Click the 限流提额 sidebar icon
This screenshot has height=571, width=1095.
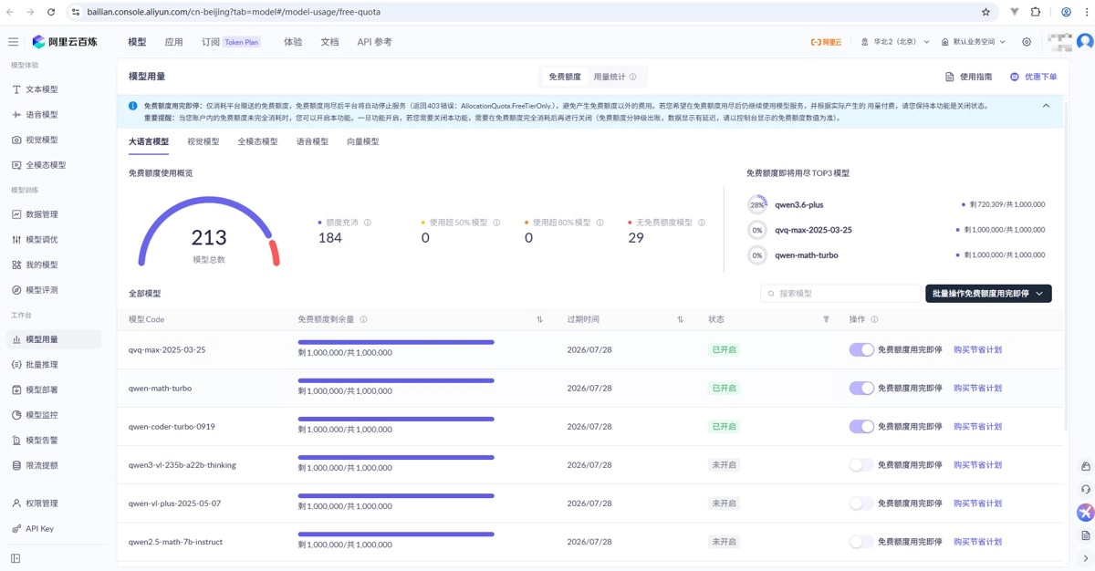click(x=16, y=465)
